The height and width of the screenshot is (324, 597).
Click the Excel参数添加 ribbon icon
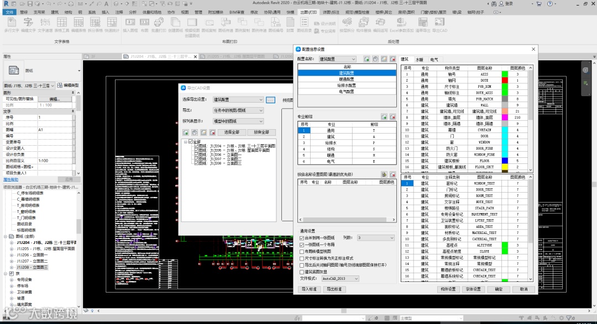[x=401, y=23]
